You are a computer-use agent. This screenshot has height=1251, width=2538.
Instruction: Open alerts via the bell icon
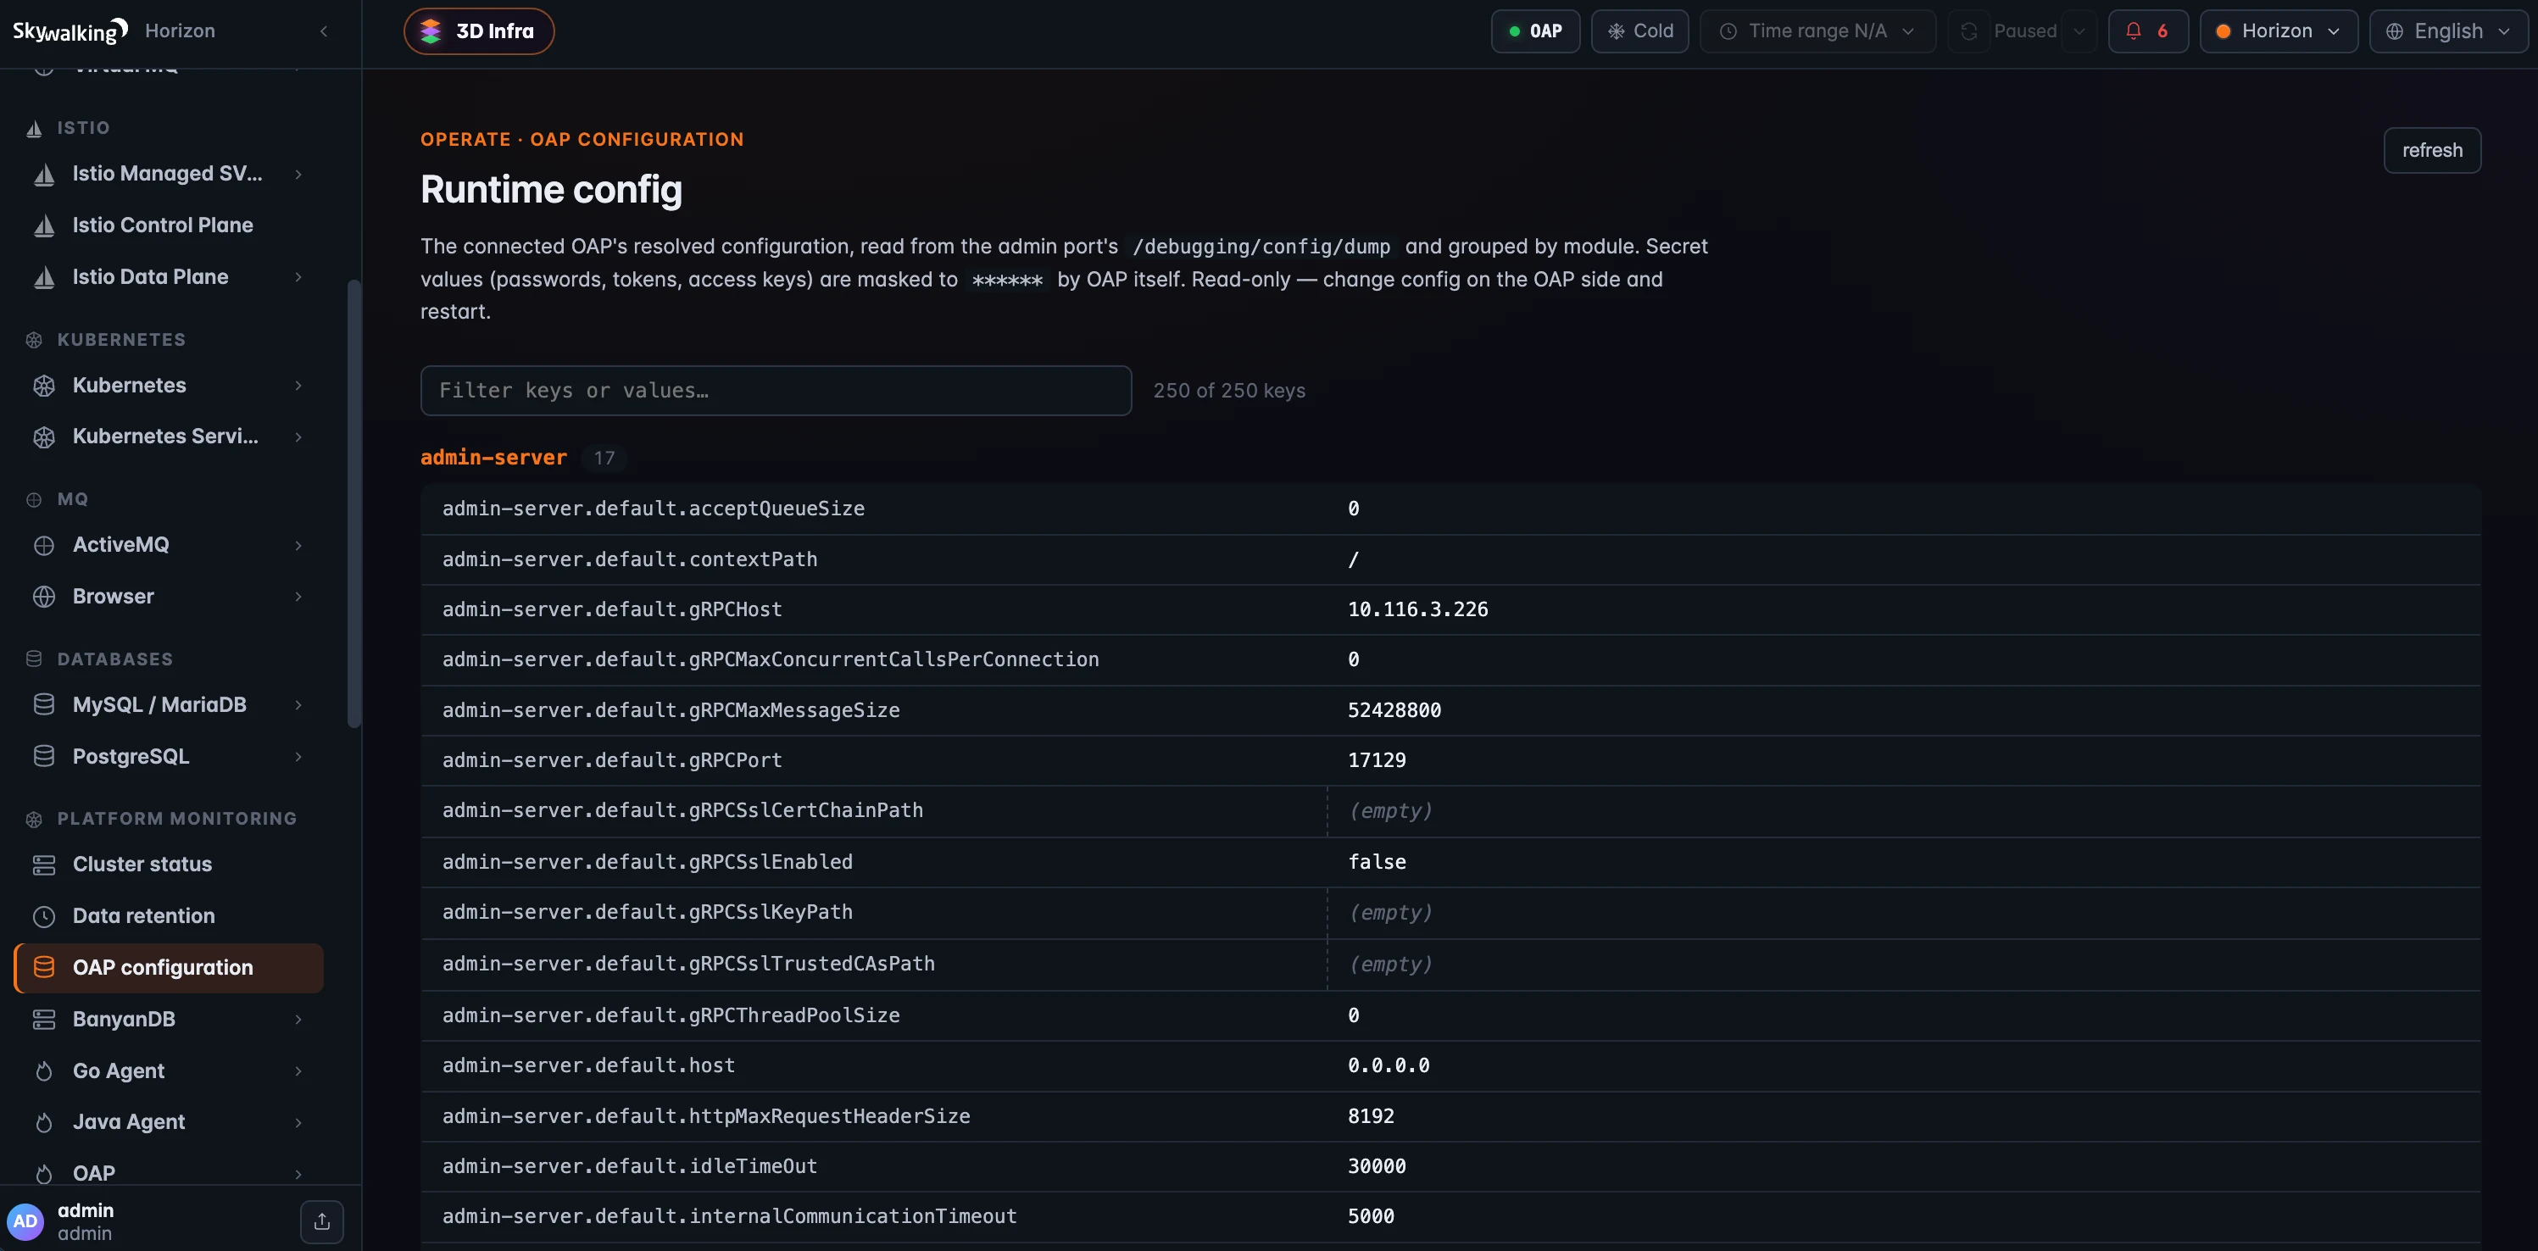pyautogui.click(x=2148, y=31)
